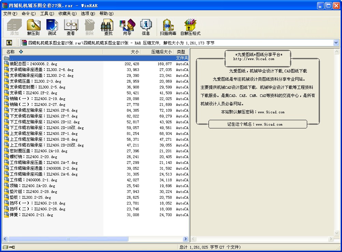
Task: Select the parent folder ".." row icon
Action: 6,58
